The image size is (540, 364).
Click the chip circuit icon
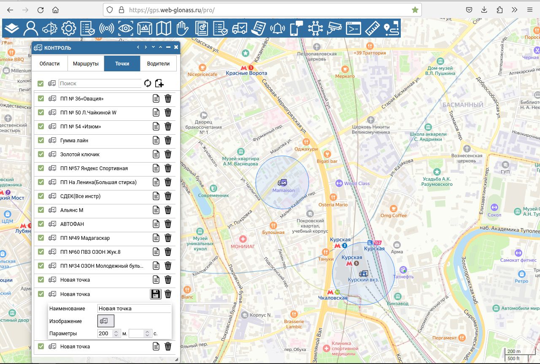tap(315, 28)
